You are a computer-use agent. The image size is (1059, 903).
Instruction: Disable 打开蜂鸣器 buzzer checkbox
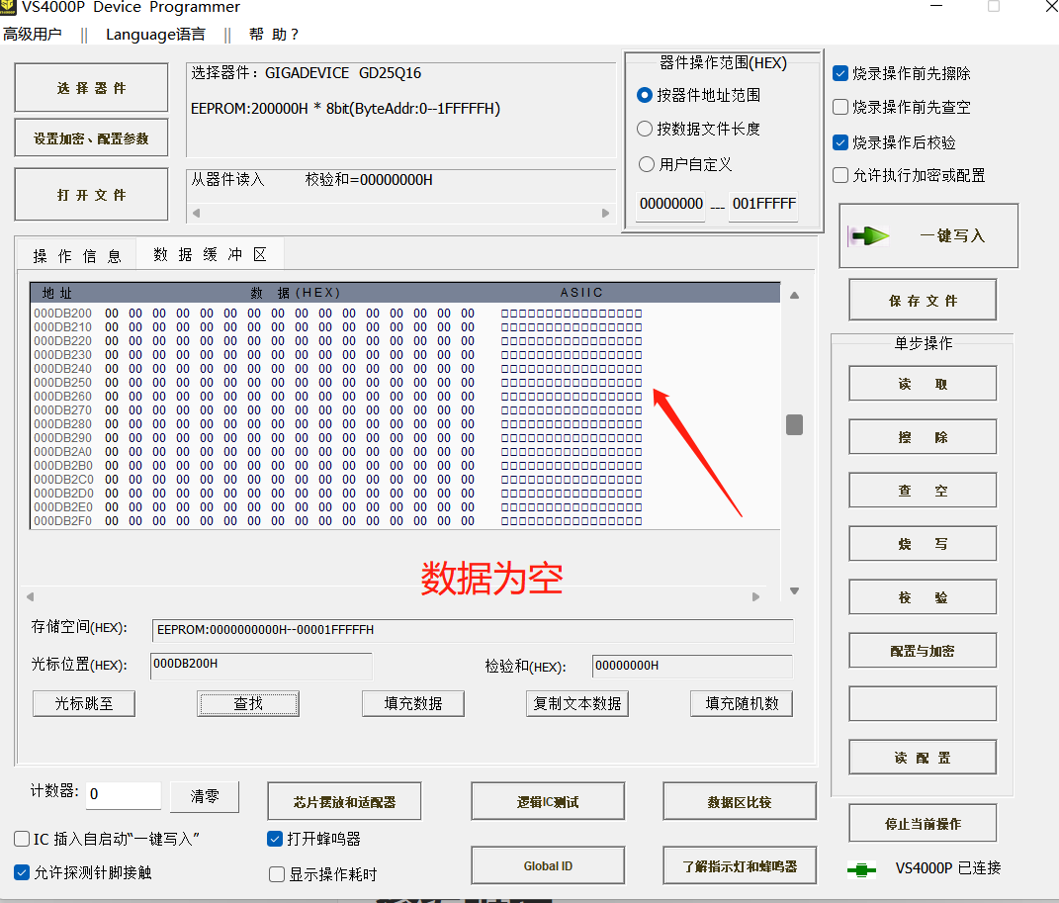(275, 840)
